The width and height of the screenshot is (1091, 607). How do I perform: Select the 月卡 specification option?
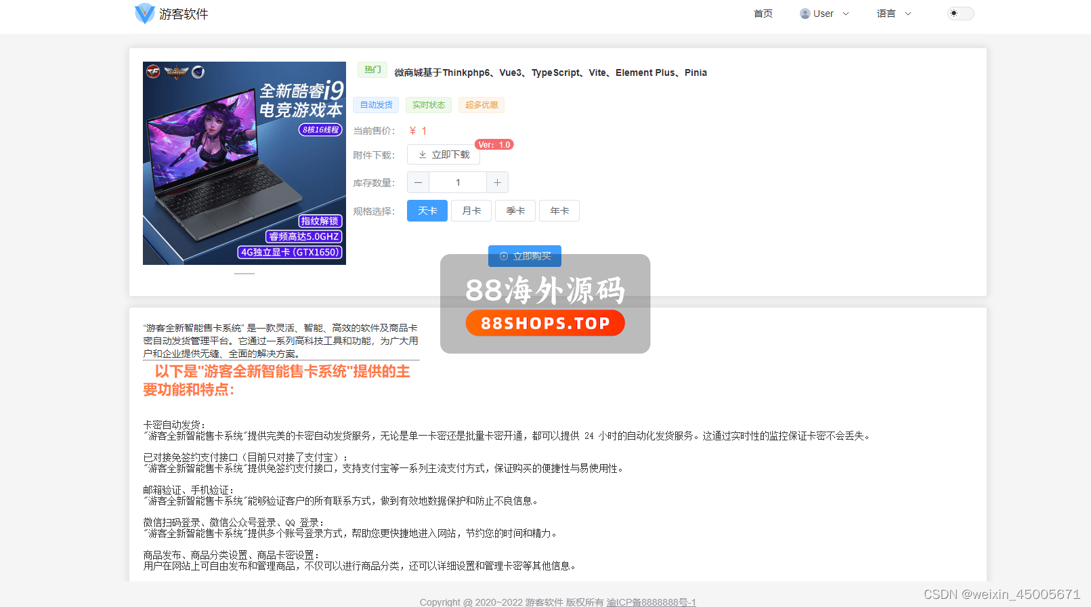pyautogui.click(x=471, y=211)
